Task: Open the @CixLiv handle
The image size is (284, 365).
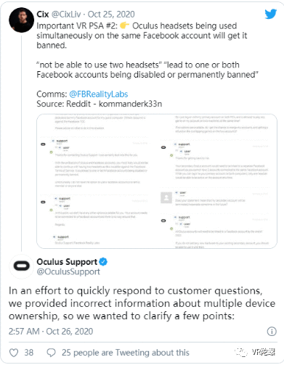Action: click(x=66, y=15)
